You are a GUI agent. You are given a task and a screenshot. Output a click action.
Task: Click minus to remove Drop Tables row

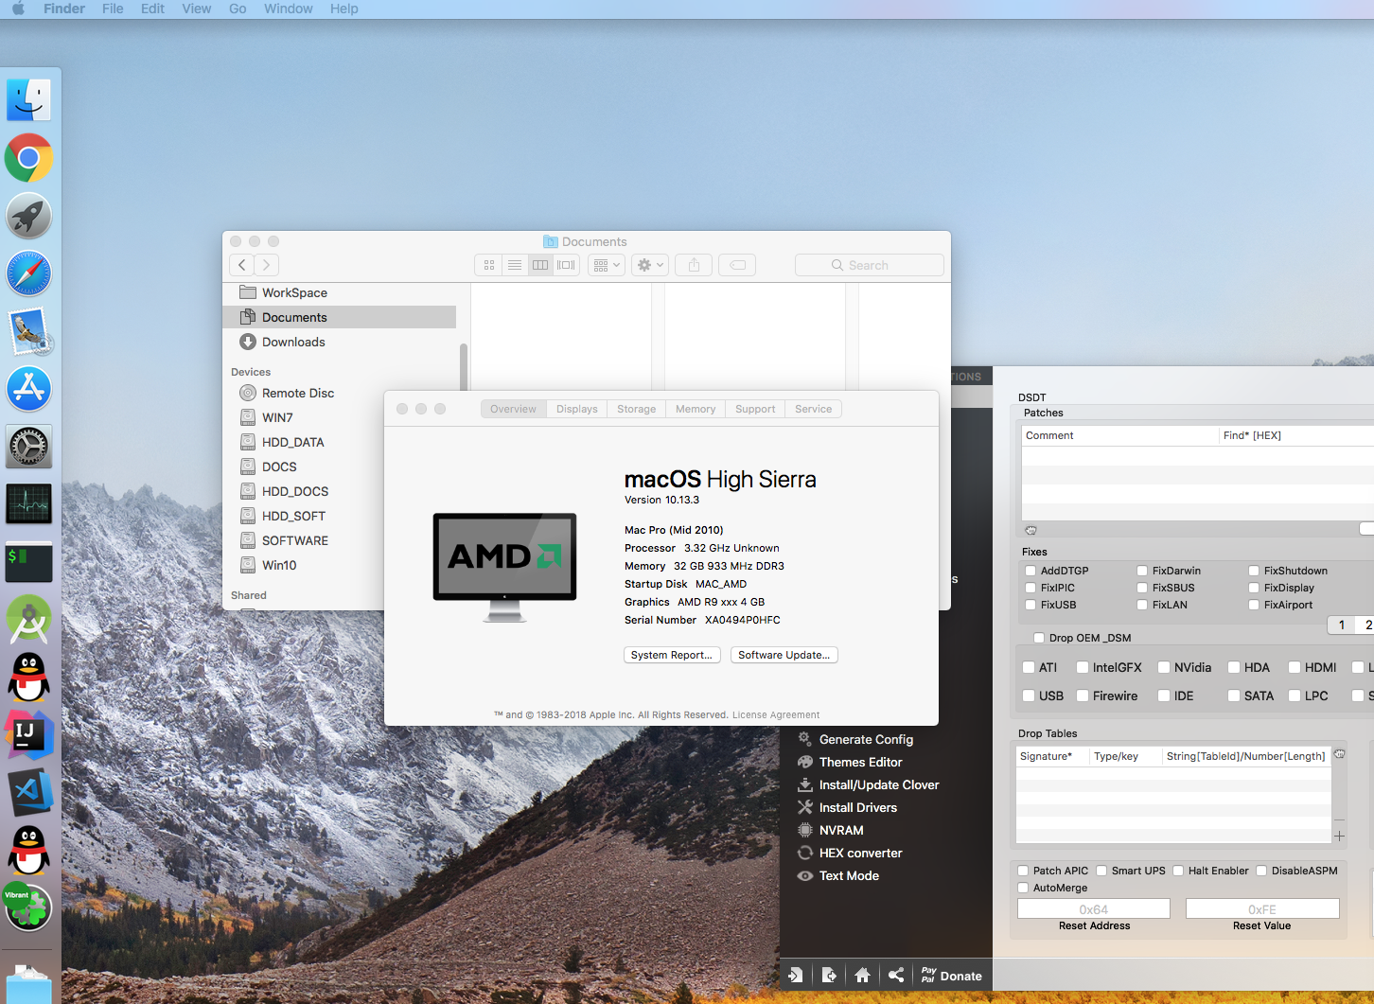pyautogui.click(x=1339, y=820)
